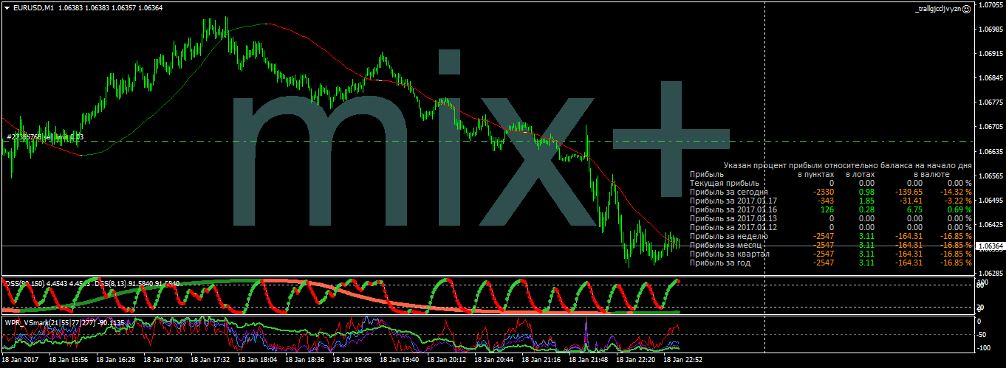Screen dimensions: 1006x368
Task: Click the 'Прибыль за месяц' row label
Action: pos(727,245)
